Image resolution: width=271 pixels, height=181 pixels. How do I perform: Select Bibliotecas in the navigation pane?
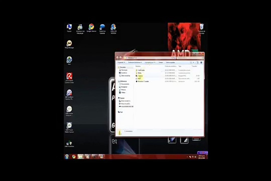[x=122, y=81]
